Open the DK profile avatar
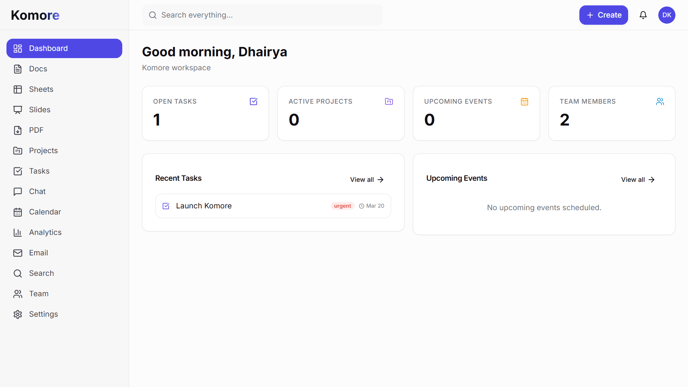The height and width of the screenshot is (387, 688). [x=667, y=15]
